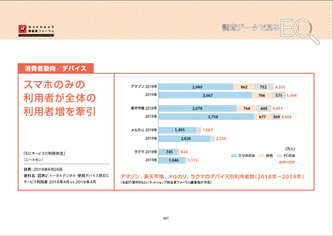Click the gray bar segment labeled 571

coord(278,95)
